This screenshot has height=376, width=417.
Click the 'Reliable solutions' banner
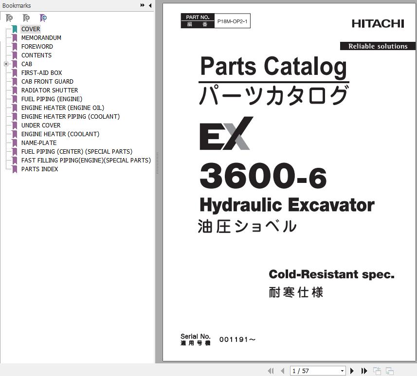378,46
